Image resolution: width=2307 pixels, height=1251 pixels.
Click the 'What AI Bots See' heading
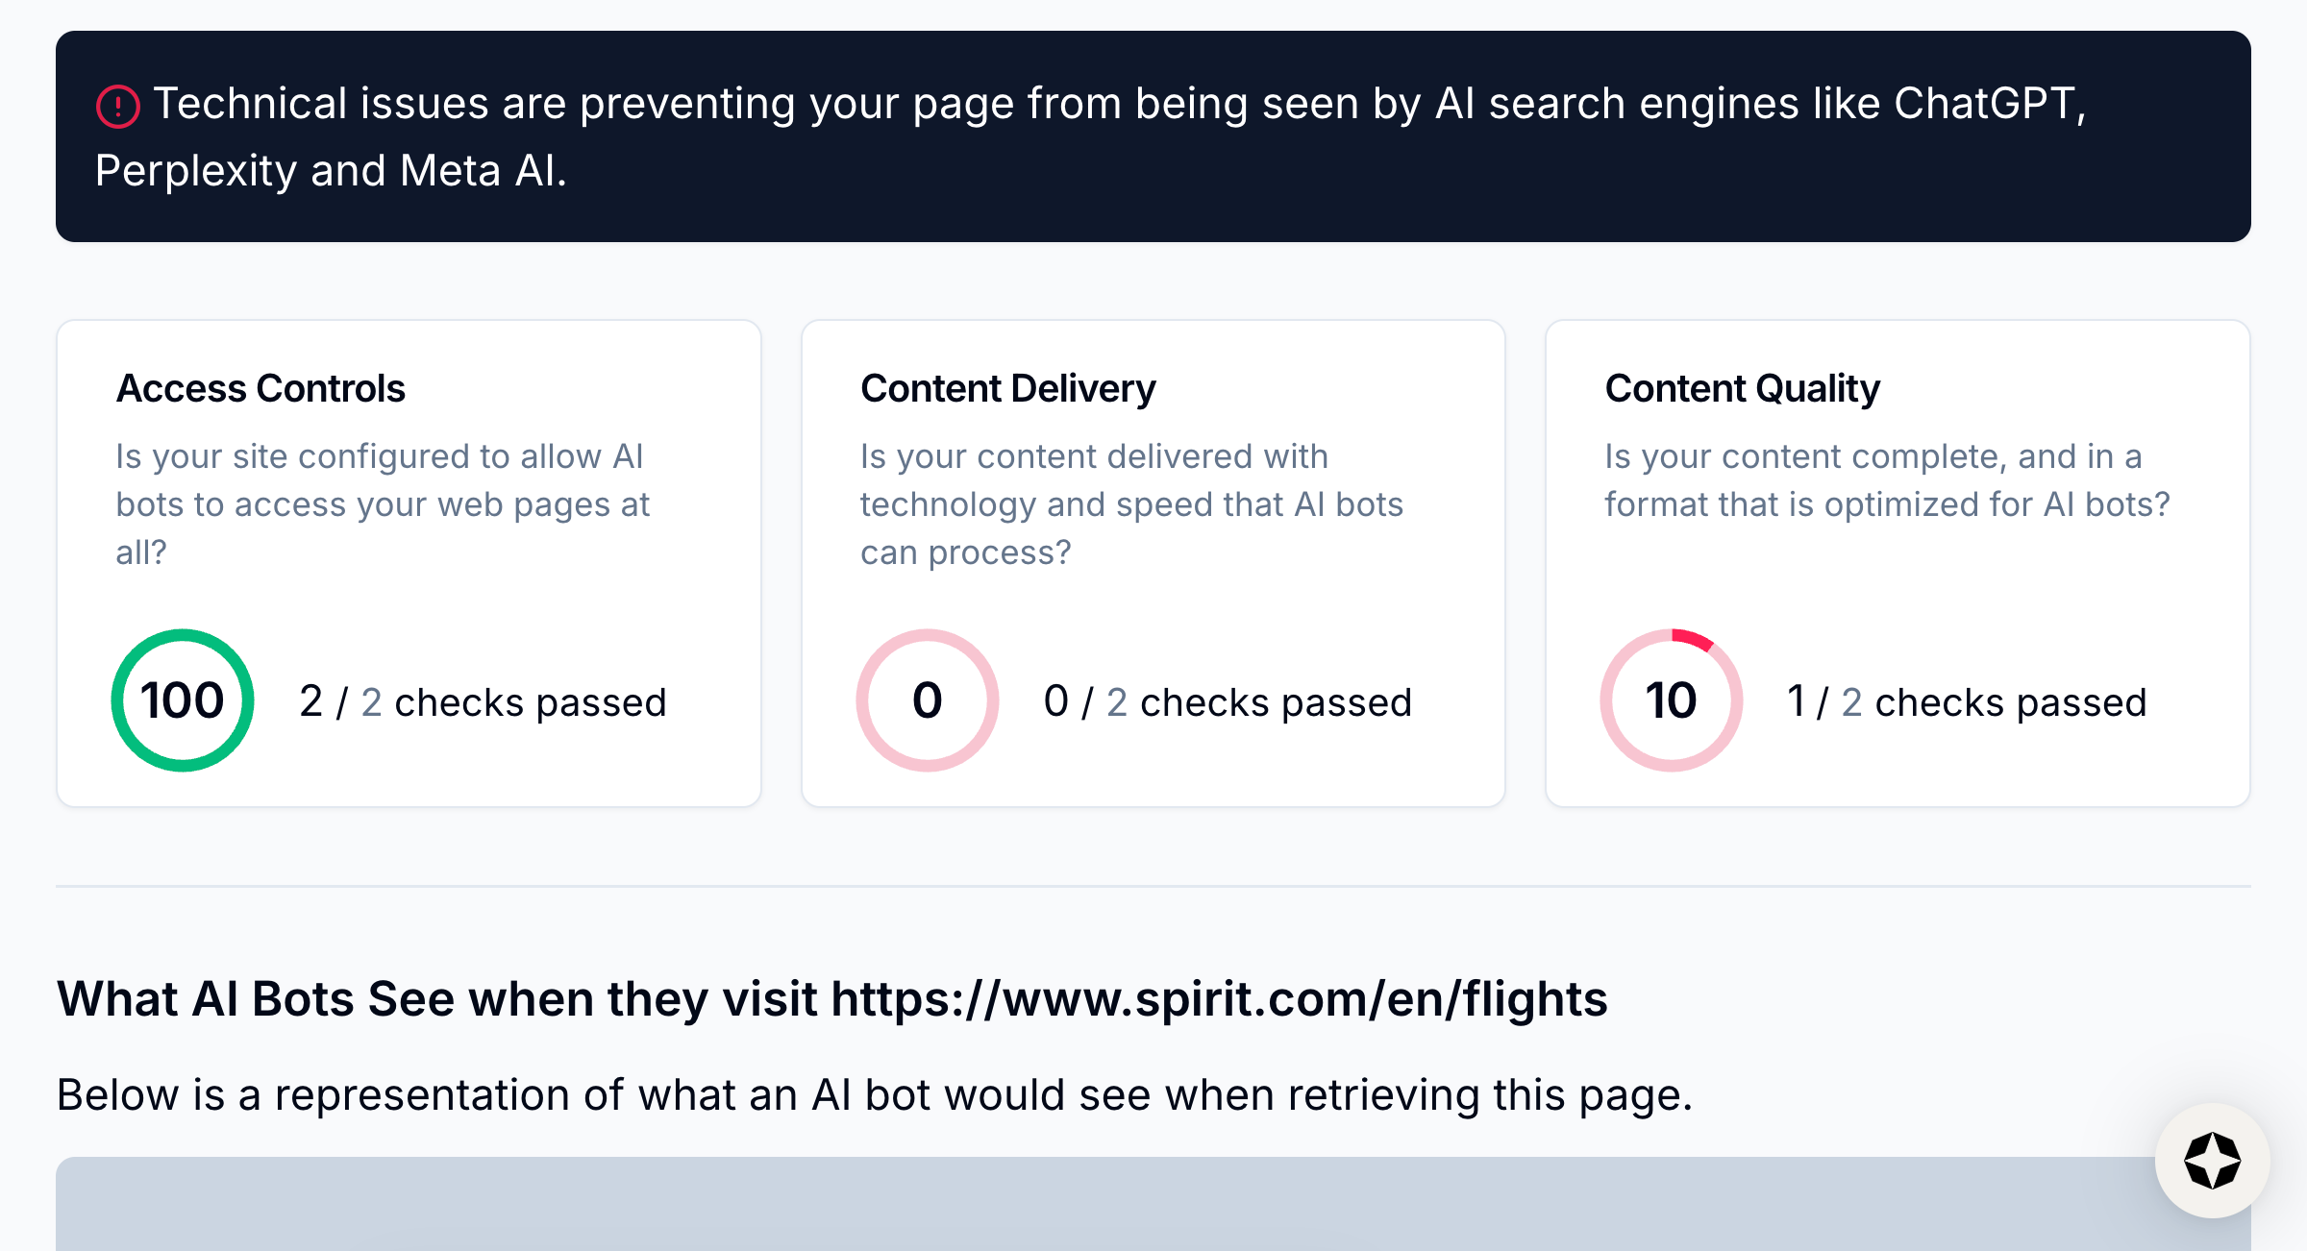coord(831,999)
